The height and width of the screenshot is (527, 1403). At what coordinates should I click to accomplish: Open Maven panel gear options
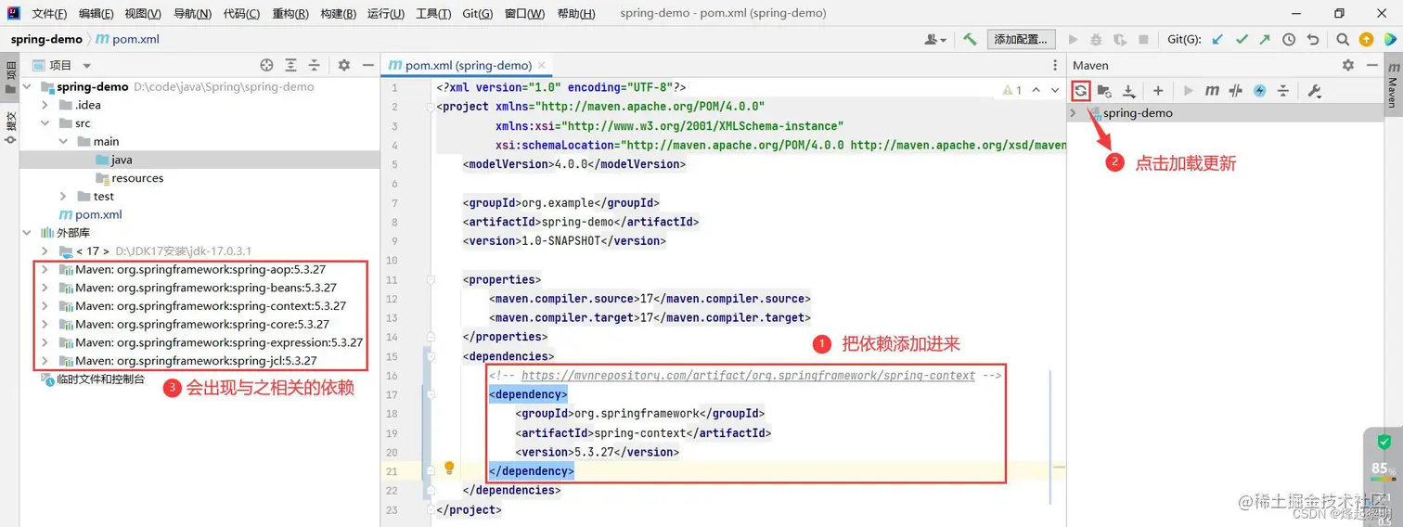point(1348,65)
